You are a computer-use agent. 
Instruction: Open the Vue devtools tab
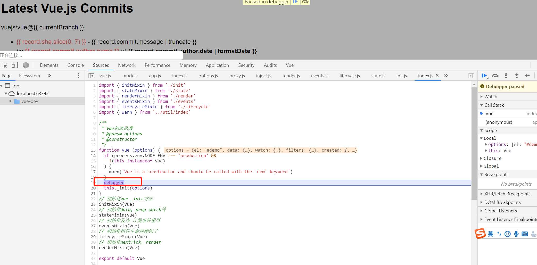pyautogui.click(x=290, y=65)
